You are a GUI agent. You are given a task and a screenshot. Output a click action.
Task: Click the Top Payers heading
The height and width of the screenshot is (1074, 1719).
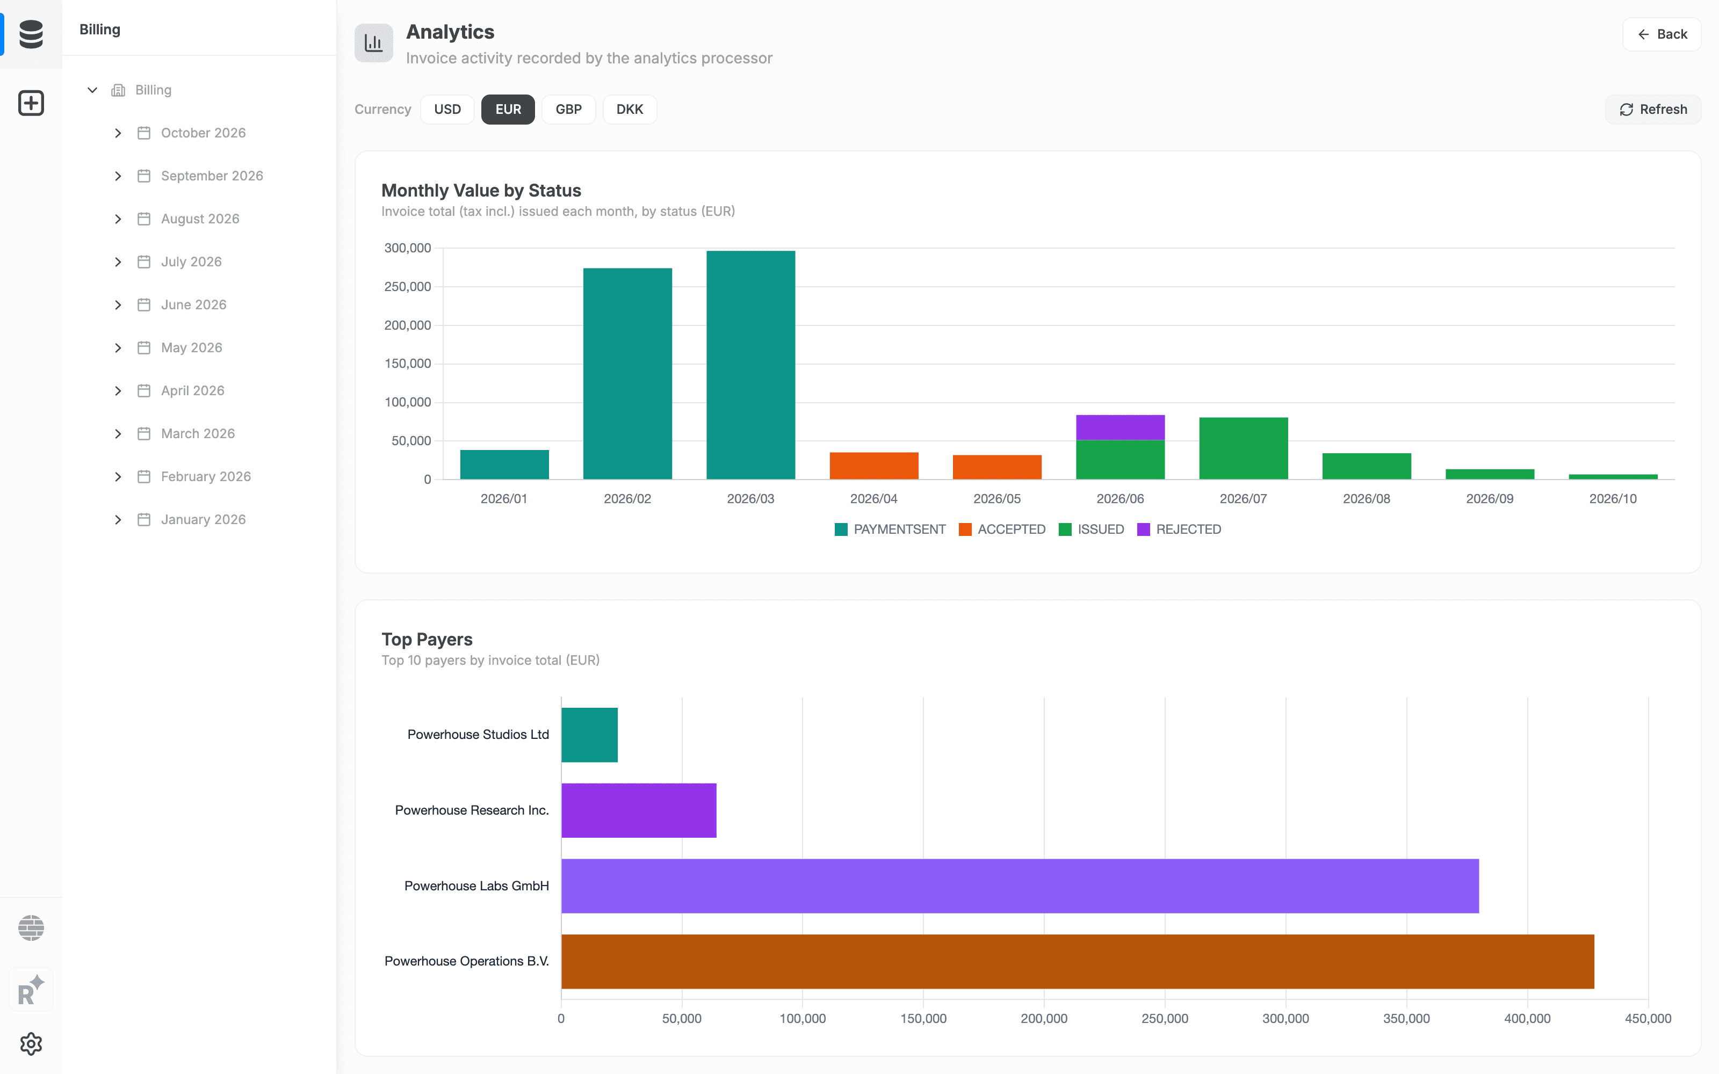(427, 639)
